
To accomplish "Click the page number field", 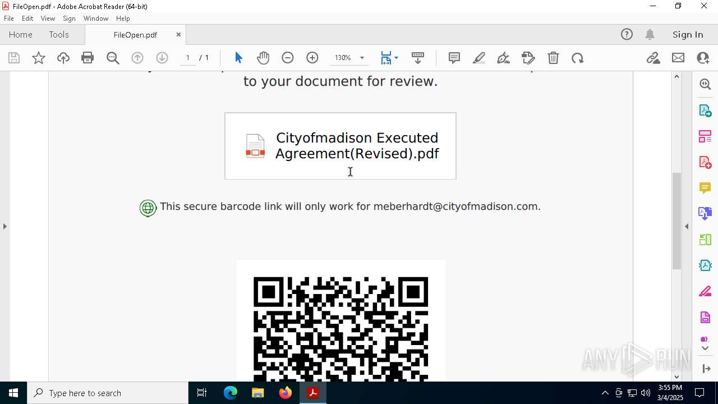I will 187,58.
